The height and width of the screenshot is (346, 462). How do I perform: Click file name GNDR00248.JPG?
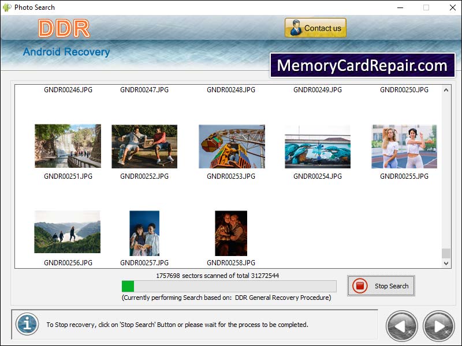tap(231, 90)
